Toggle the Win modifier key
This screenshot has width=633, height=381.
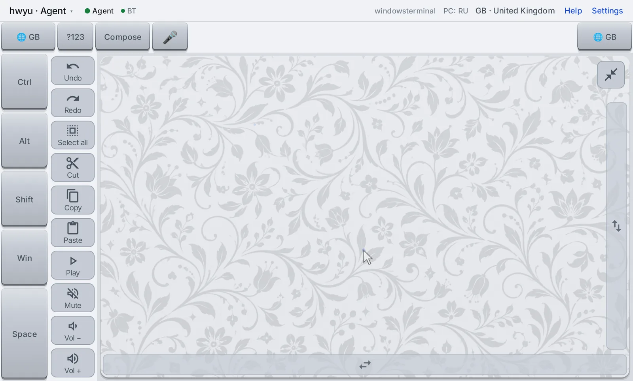(x=25, y=258)
